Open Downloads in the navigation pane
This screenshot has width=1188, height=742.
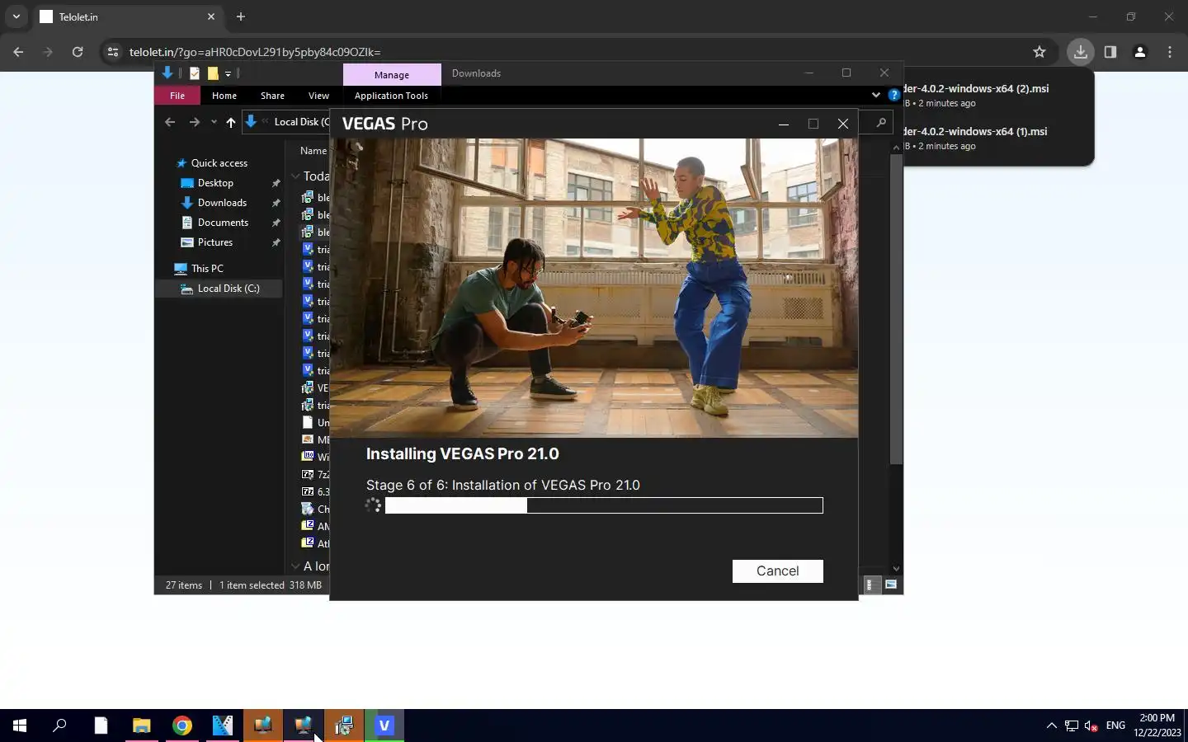[222, 203]
